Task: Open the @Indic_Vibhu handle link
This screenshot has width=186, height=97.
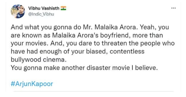Action: [x=41, y=14]
